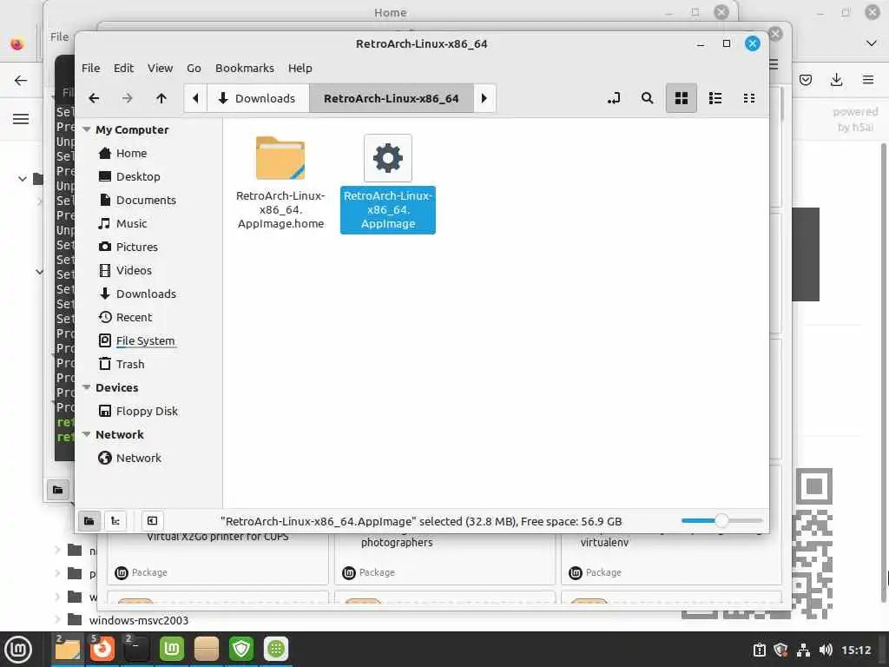Toggle the location entry button

click(614, 98)
